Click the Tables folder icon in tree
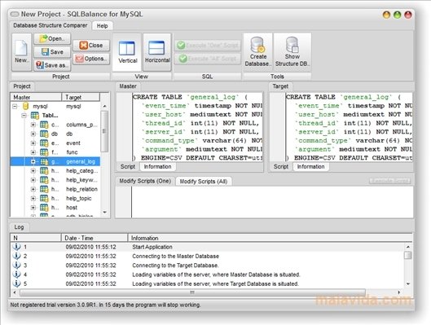431x325 pixels. [35, 116]
